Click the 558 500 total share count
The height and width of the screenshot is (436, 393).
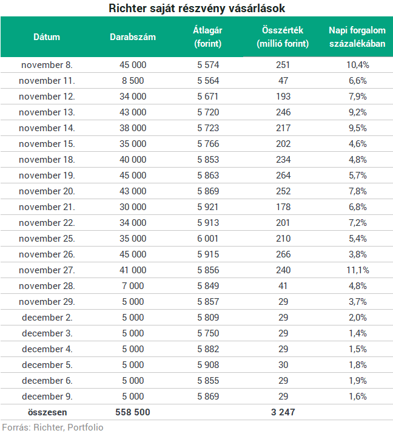[133, 412]
